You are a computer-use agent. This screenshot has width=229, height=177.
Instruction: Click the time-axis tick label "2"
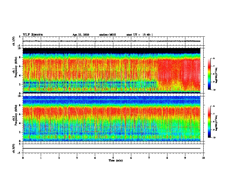pyautogui.click(x=59, y=158)
